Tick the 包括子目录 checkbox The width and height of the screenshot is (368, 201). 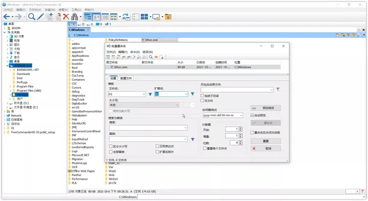202,95
